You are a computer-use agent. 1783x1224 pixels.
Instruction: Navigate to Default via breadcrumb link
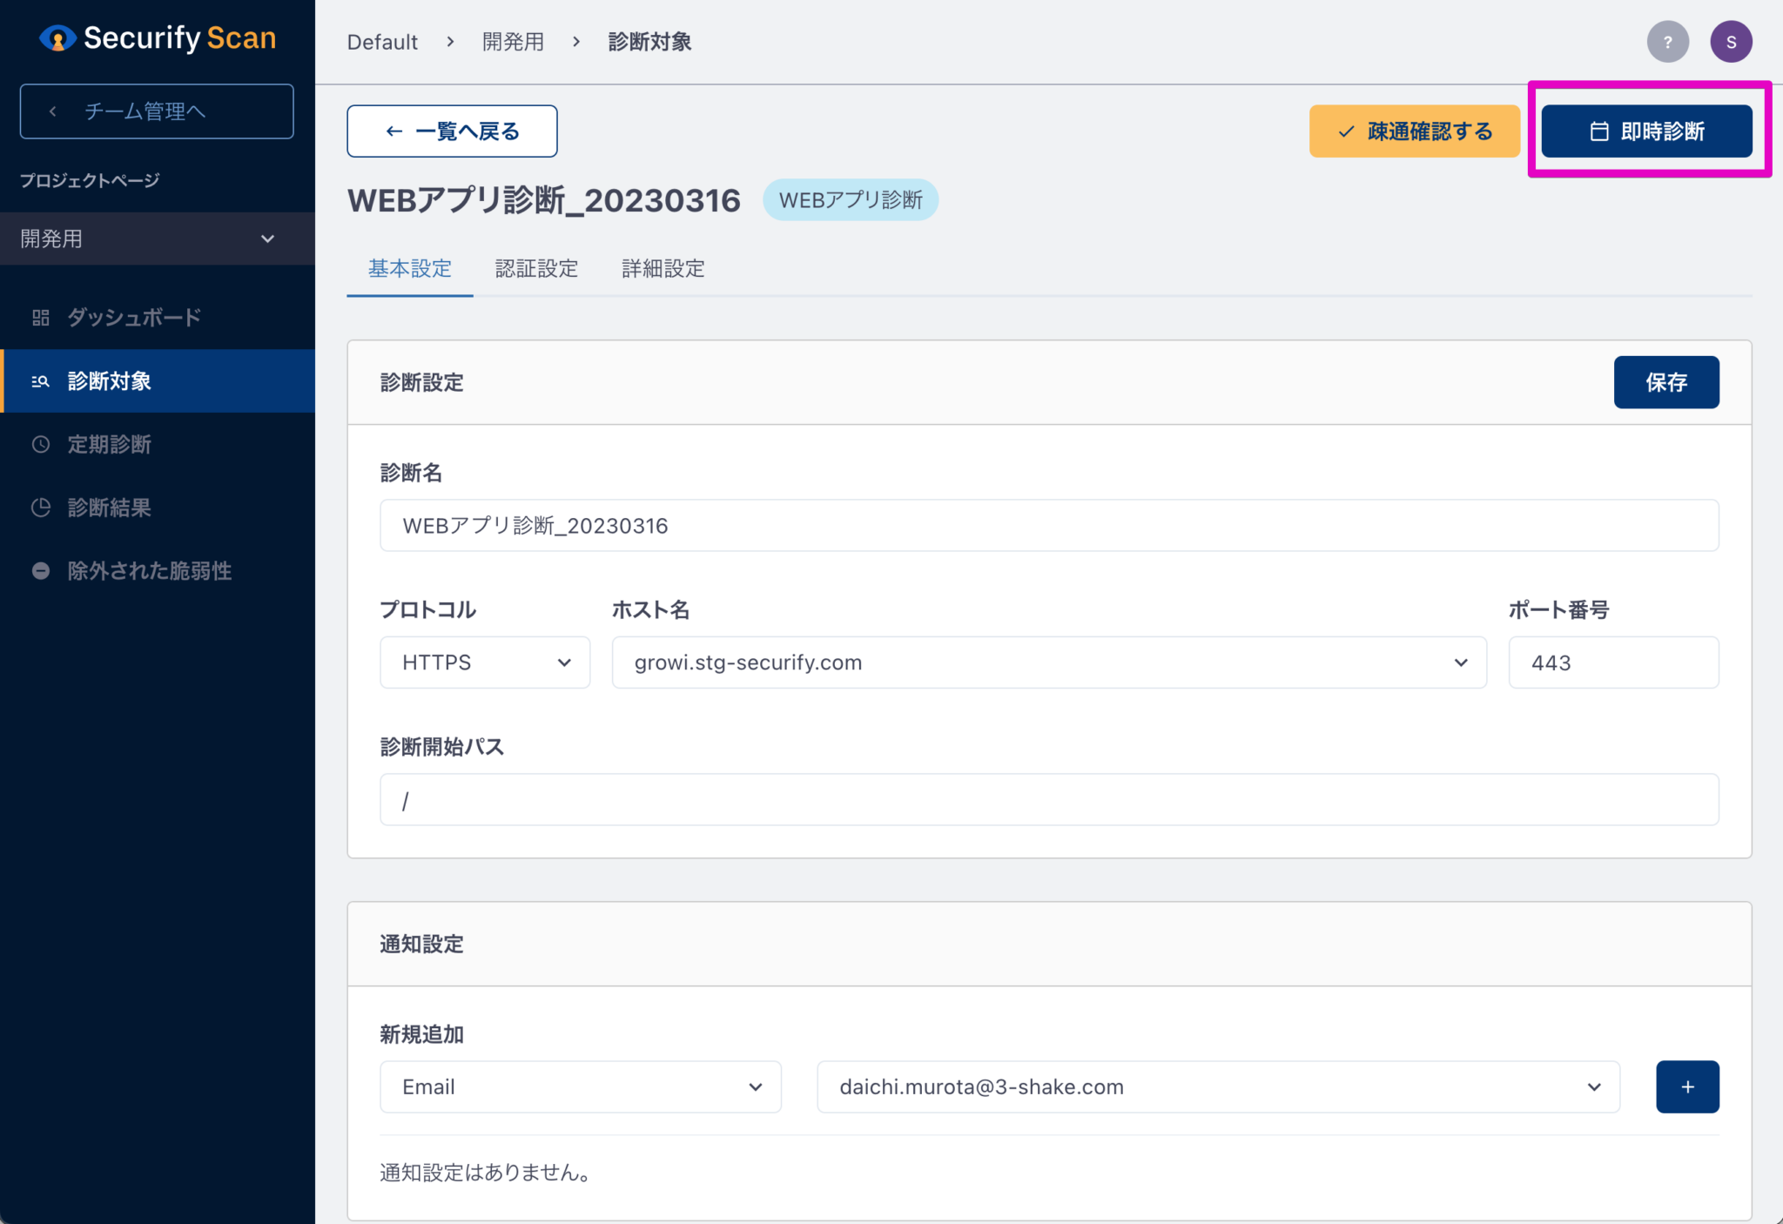click(382, 41)
